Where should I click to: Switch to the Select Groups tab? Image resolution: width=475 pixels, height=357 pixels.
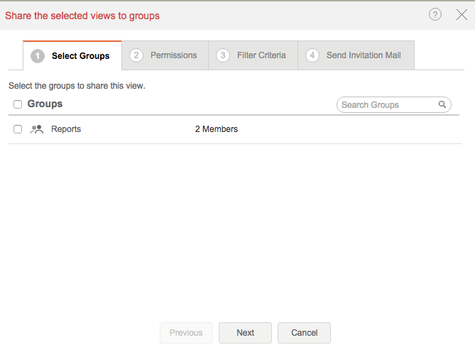80,56
